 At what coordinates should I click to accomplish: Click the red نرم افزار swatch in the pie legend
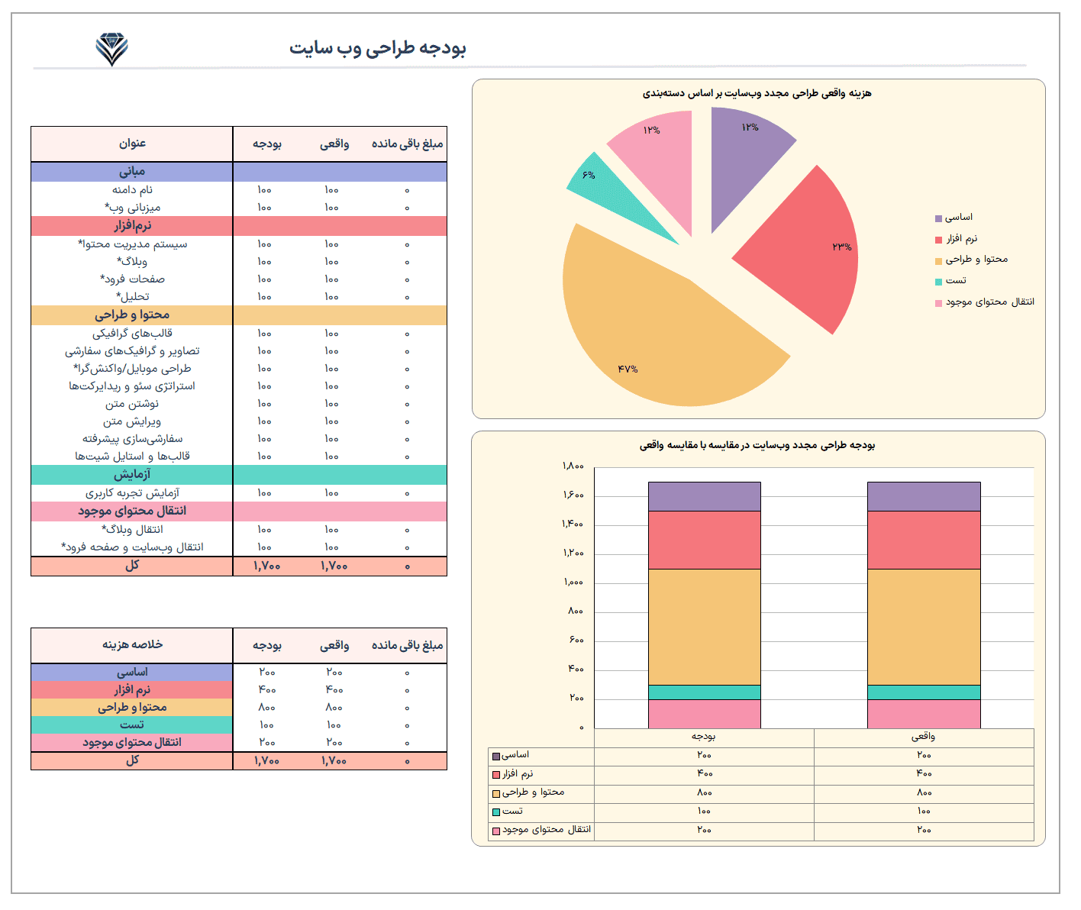(939, 240)
